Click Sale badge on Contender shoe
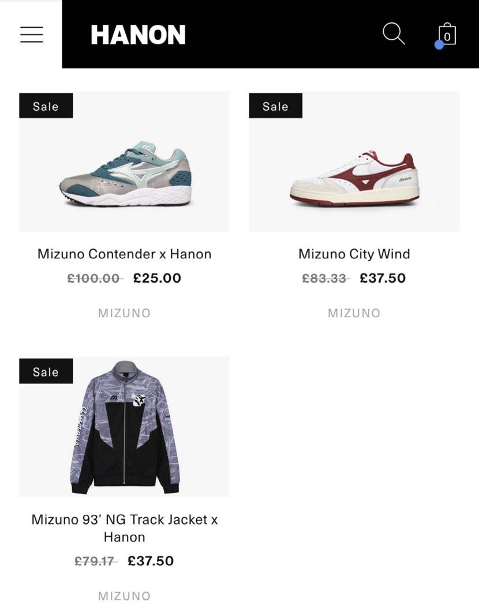The width and height of the screenshot is (479, 614). pyautogui.click(x=46, y=106)
